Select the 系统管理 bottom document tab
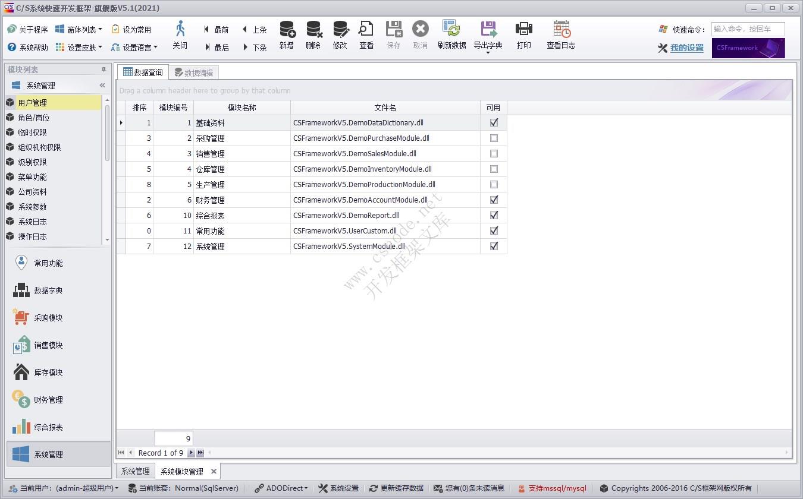This screenshot has width=803, height=499. [136, 472]
